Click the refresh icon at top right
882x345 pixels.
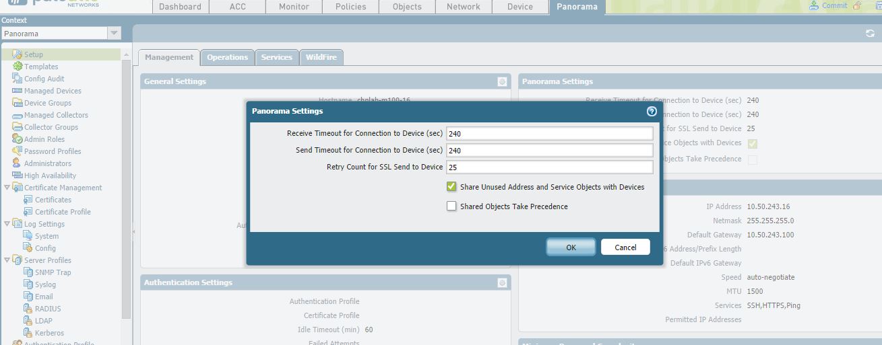[870, 33]
